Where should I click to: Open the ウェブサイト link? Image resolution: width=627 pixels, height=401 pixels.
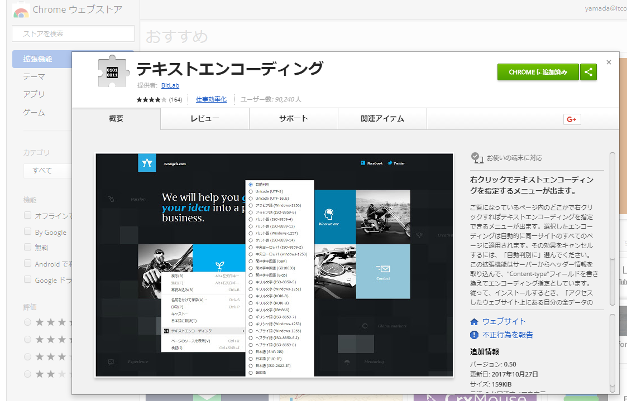click(x=504, y=321)
